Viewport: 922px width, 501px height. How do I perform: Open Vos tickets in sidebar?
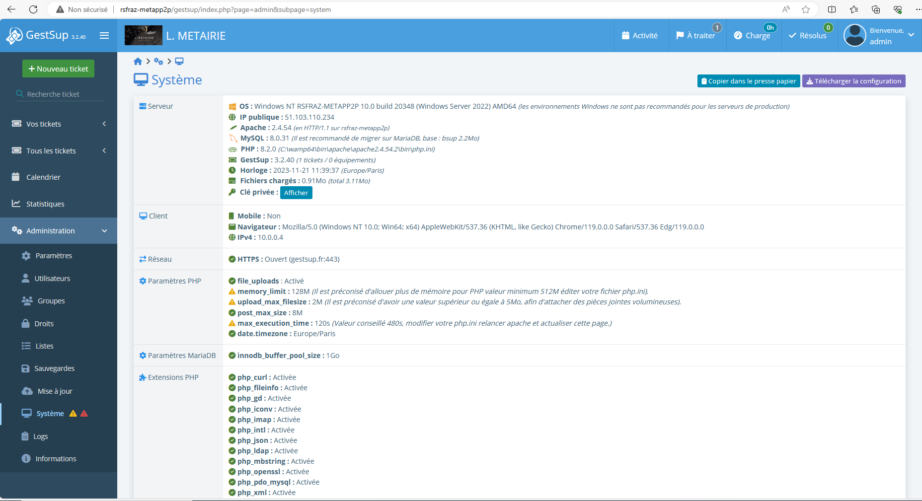[x=44, y=124]
